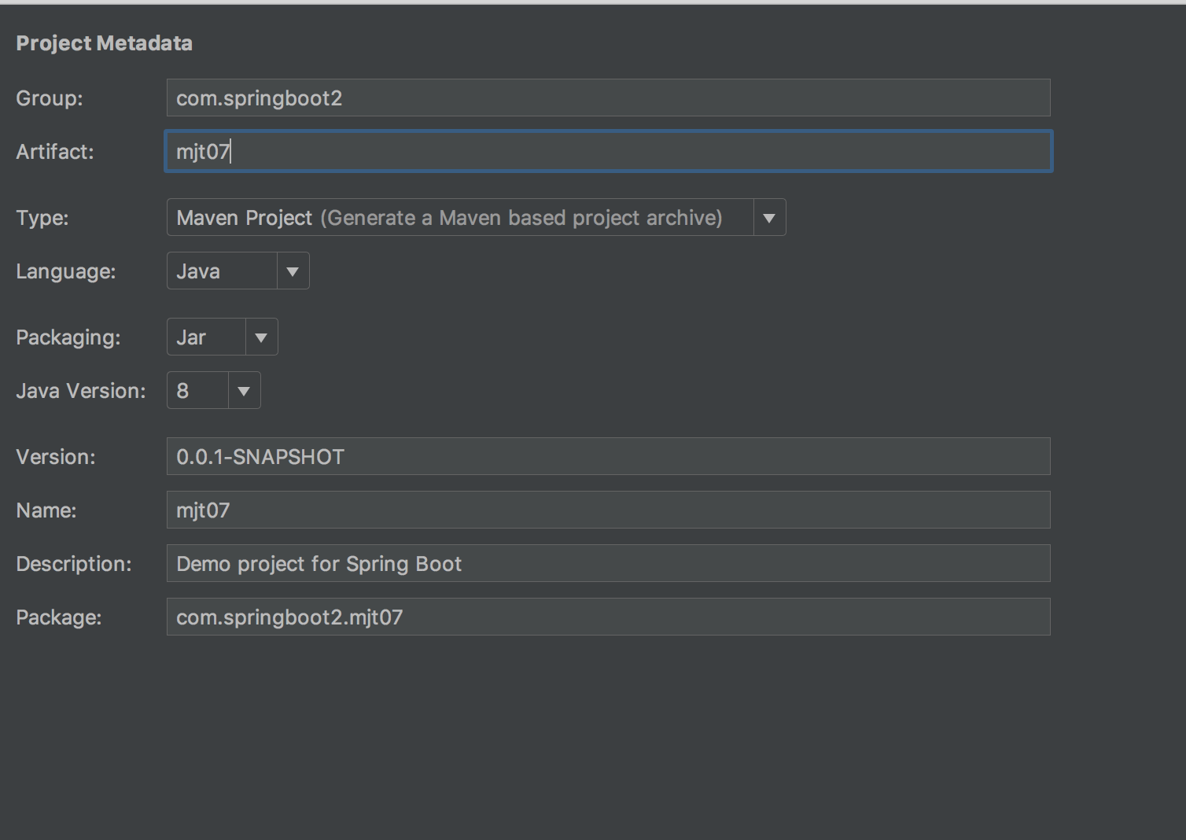Click the Java Version value 8
This screenshot has height=840, width=1186.
tap(197, 391)
